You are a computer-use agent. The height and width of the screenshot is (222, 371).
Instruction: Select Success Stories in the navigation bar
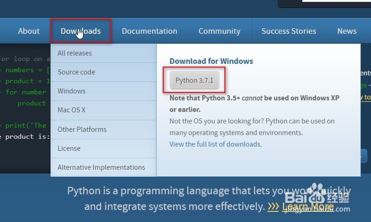[288, 31]
